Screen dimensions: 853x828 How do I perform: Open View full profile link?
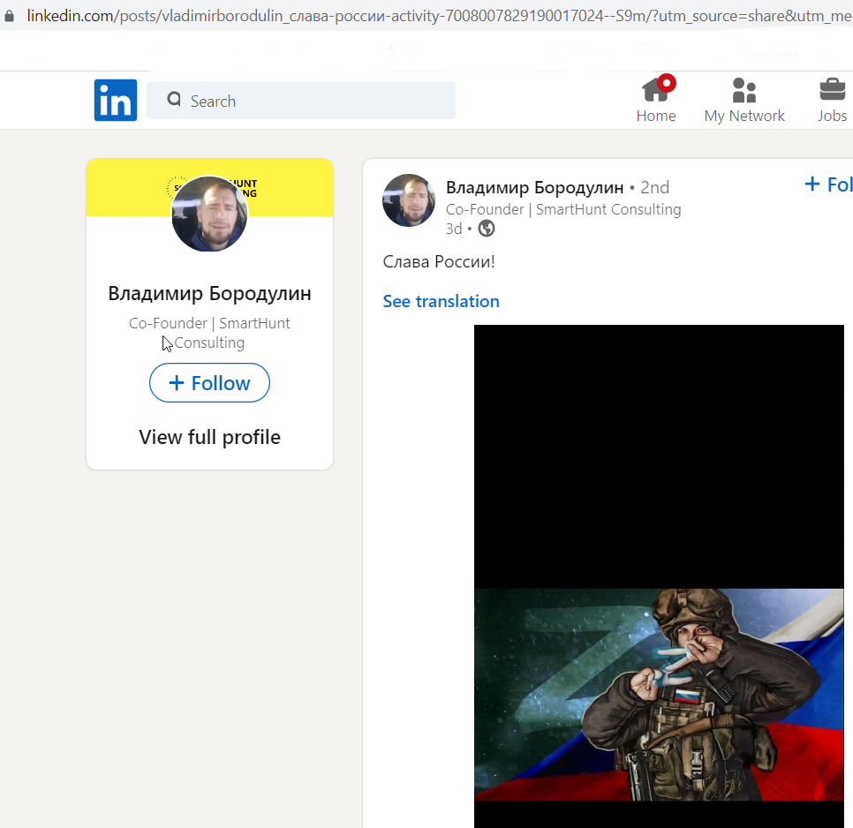coord(209,437)
